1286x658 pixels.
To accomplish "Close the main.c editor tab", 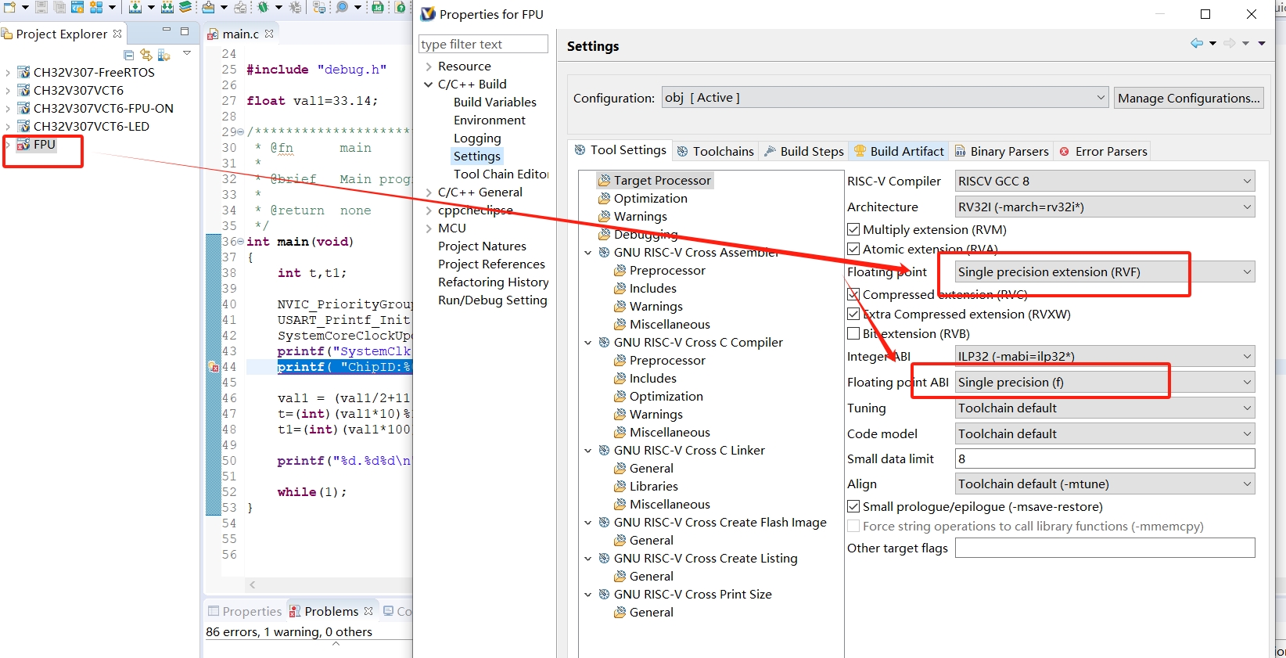I will (270, 34).
